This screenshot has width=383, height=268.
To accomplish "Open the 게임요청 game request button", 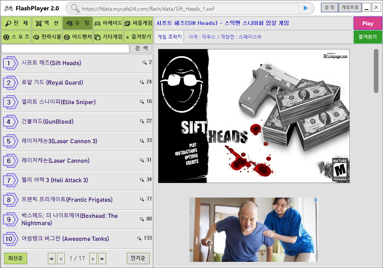I will coord(350,7).
